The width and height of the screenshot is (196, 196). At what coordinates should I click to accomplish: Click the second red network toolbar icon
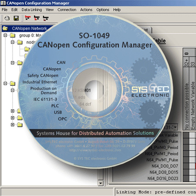point(37,18)
